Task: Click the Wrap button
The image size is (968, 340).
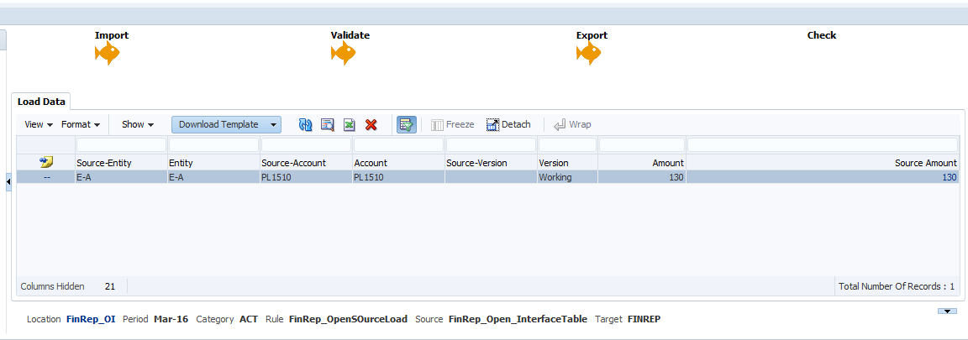Action: (572, 124)
